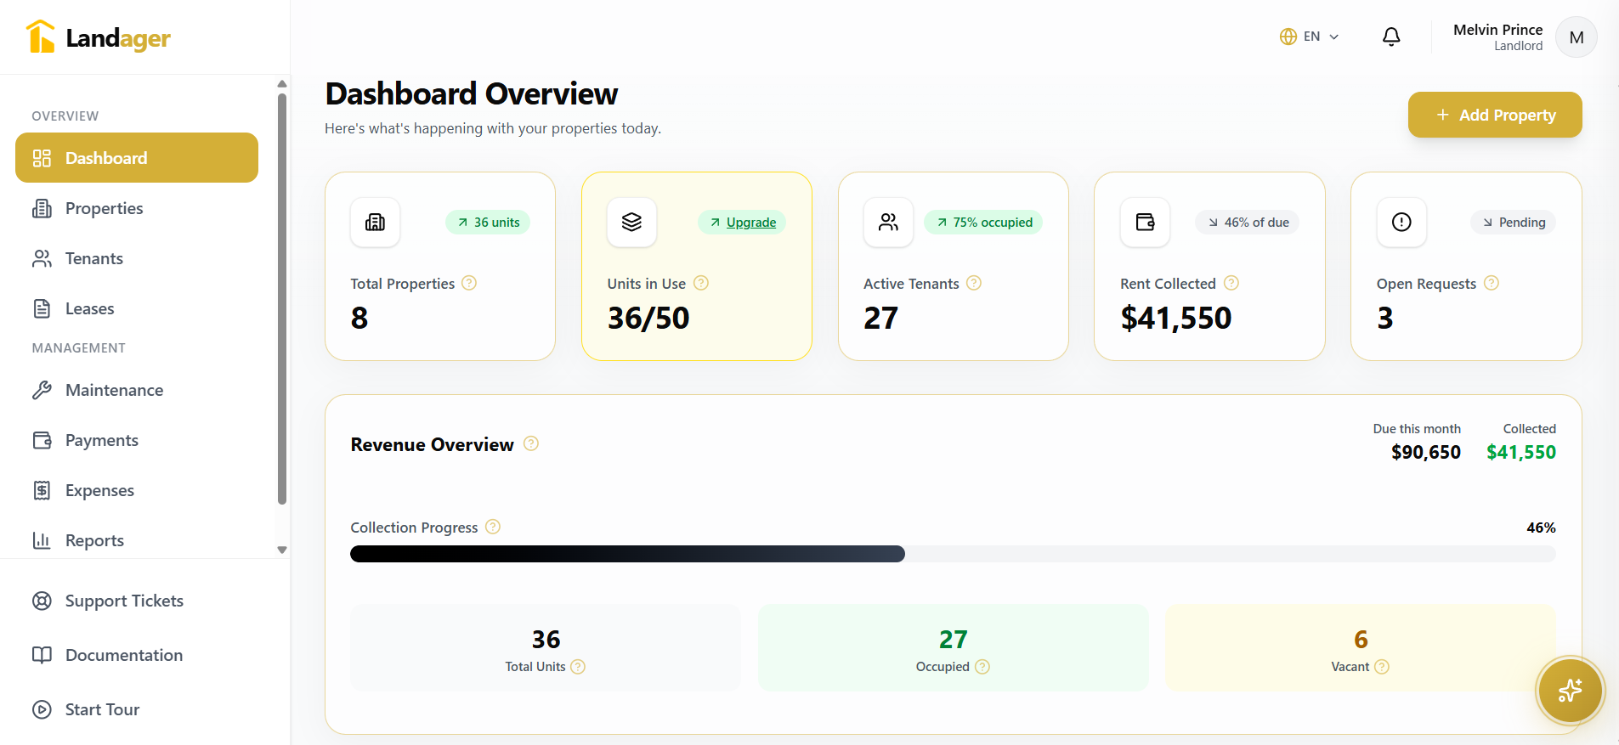Launch Start Tour from the sidebar
Viewport: 1619px width, 745px height.
tap(102, 709)
